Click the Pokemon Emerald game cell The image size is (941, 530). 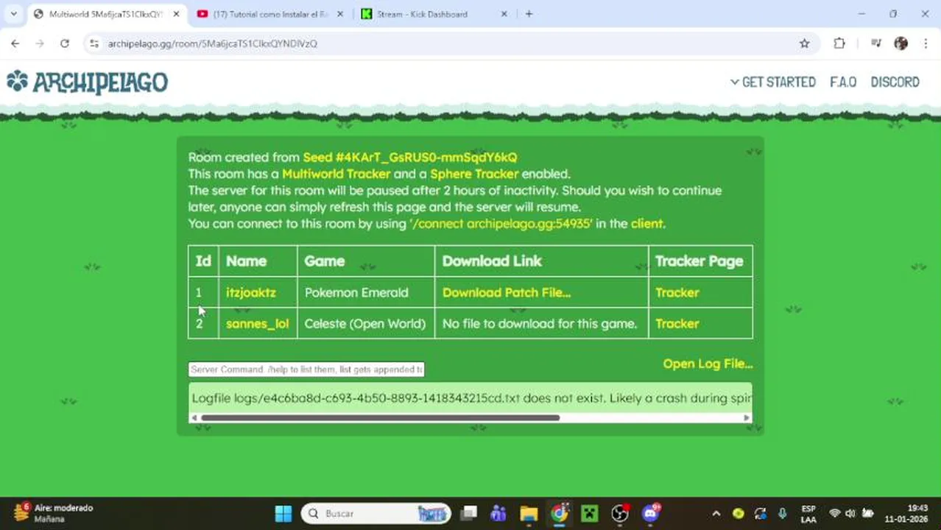365,292
